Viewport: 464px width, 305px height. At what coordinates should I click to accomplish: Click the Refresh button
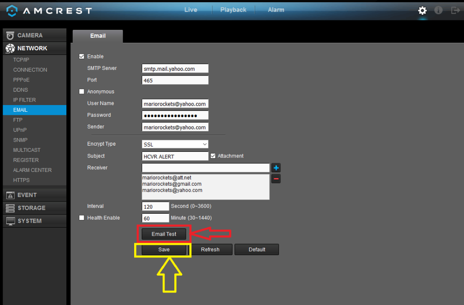click(x=210, y=250)
